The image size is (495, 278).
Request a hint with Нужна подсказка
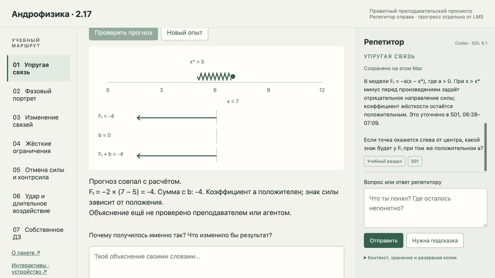click(x=435, y=241)
